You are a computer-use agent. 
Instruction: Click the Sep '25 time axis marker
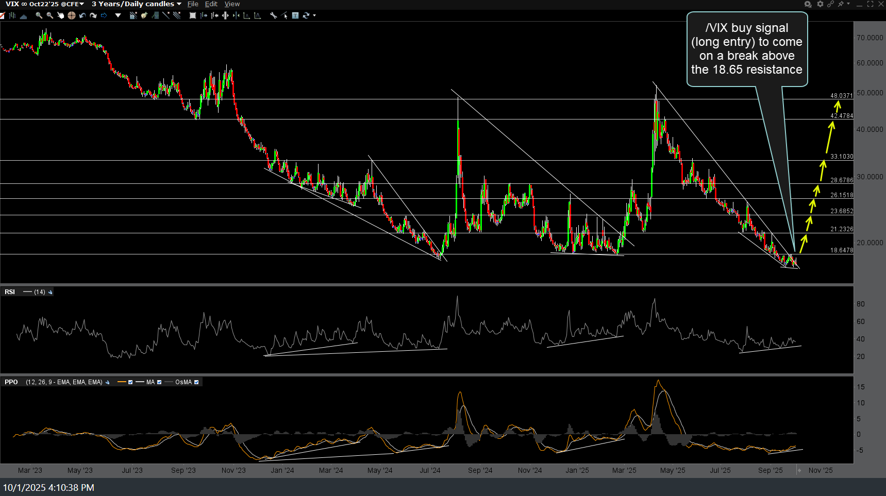click(771, 470)
